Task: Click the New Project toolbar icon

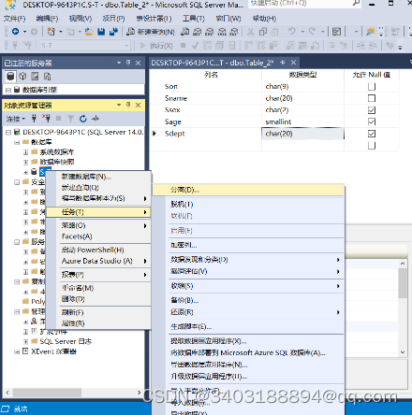Action: coord(51,32)
